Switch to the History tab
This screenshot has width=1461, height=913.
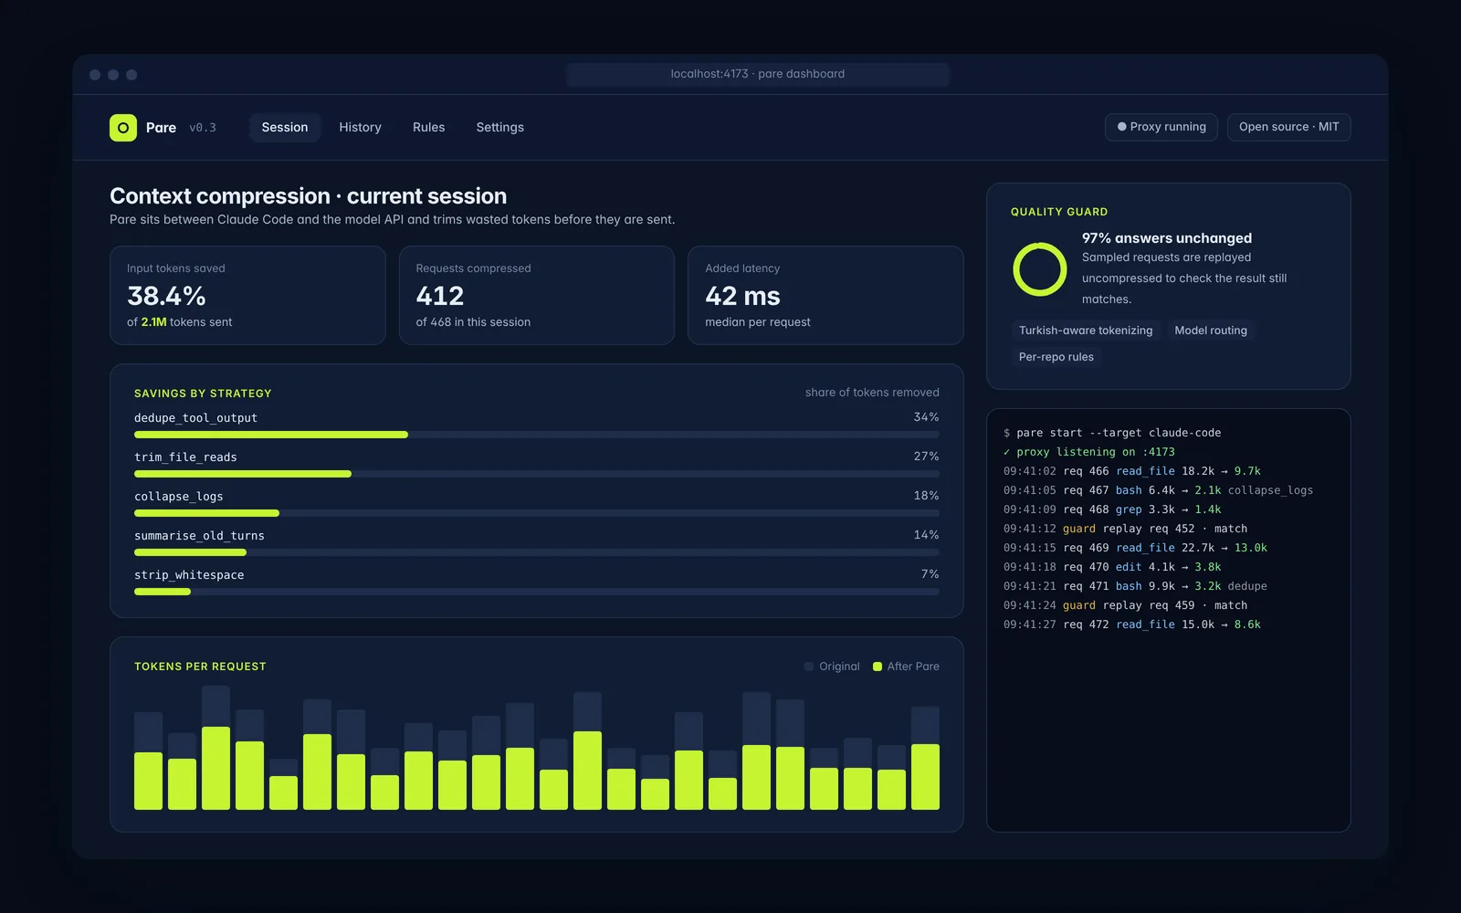coord(360,128)
